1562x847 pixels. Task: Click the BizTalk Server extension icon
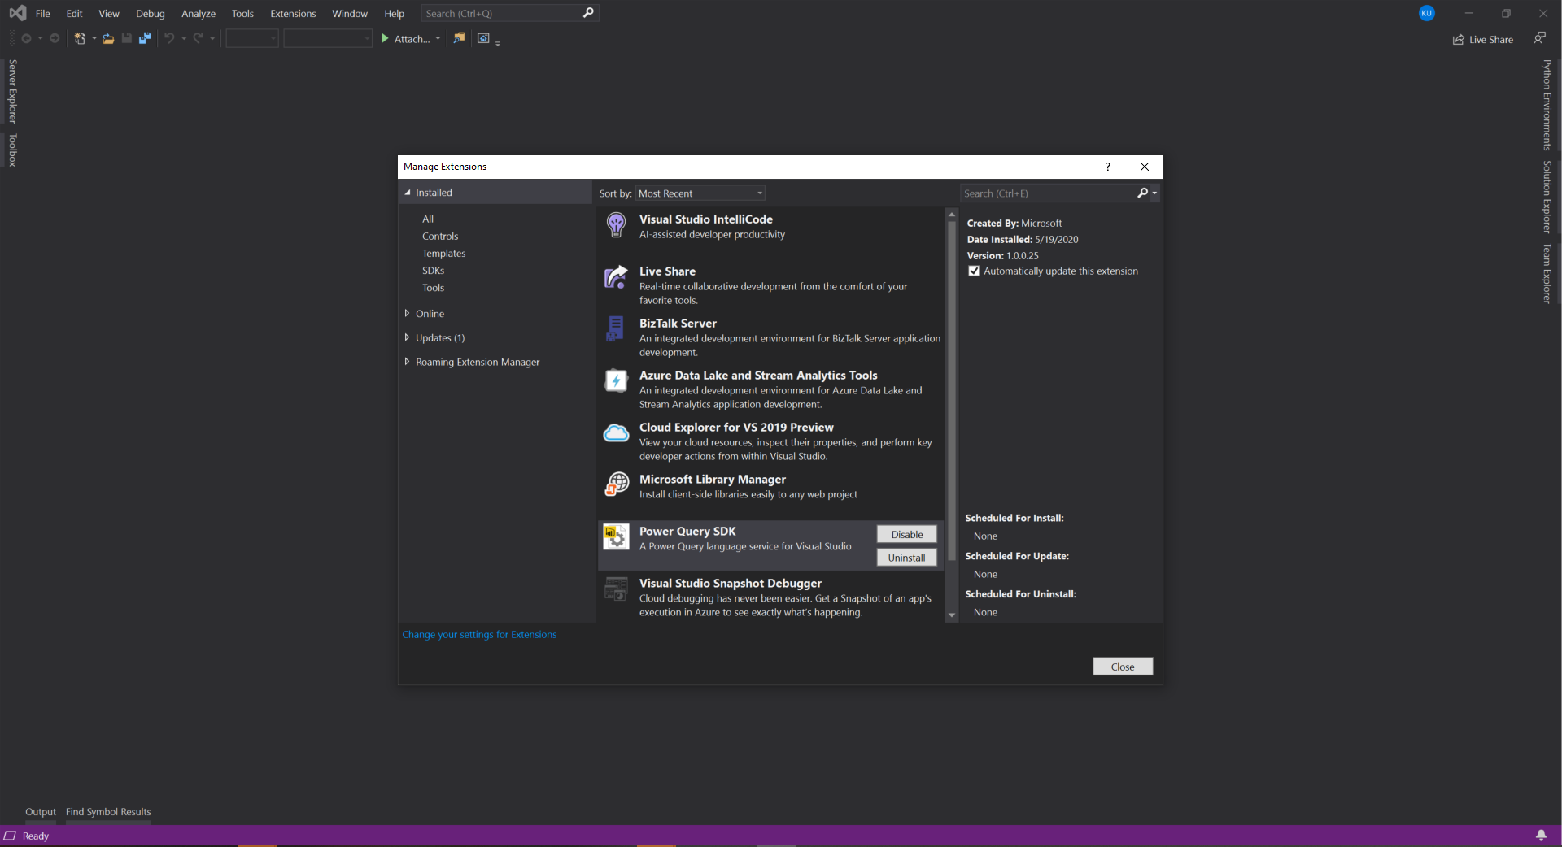pos(615,329)
